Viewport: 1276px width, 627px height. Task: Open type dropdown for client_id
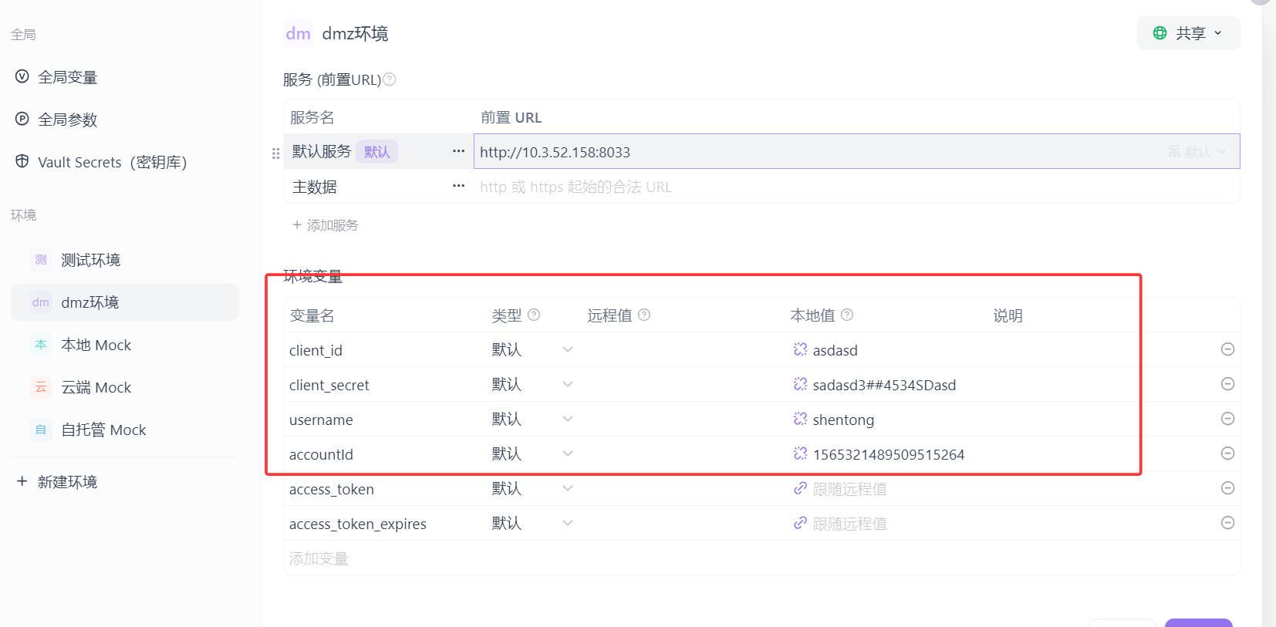tap(568, 349)
